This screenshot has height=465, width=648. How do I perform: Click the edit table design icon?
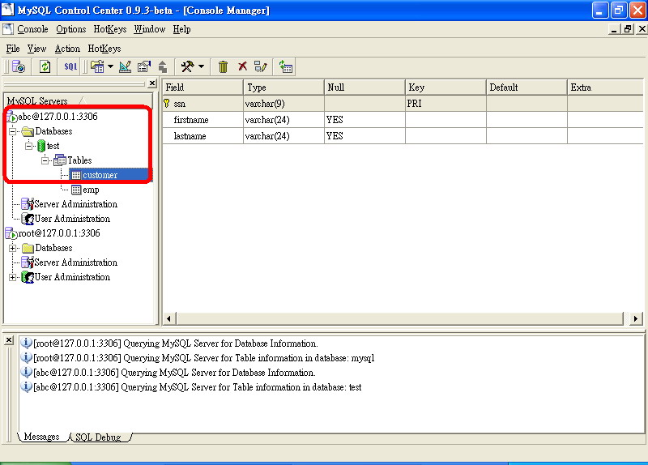[x=126, y=66]
